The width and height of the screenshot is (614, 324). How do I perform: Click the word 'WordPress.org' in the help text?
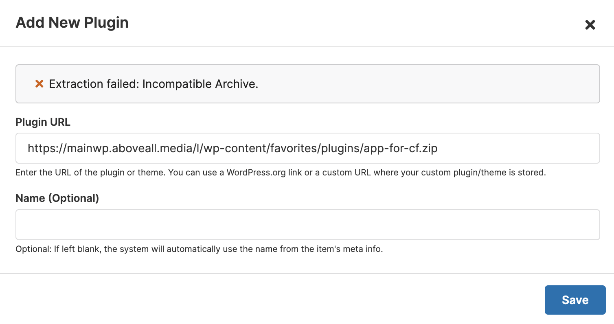(x=256, y=173)
